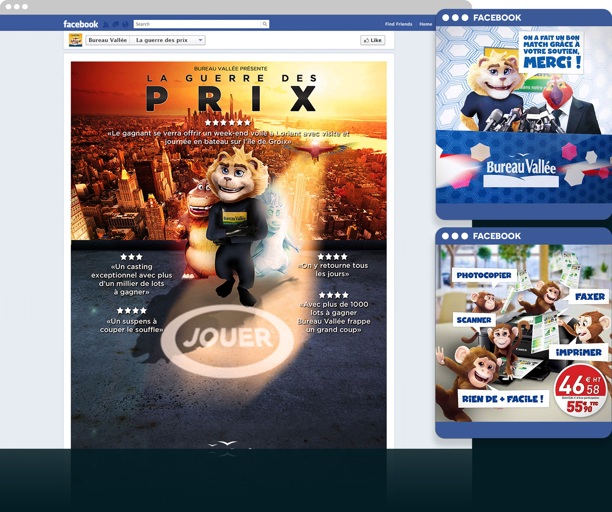Open the Find Friends link
The height and width of the screenshot is (512, 612).
tap(398, 24)
